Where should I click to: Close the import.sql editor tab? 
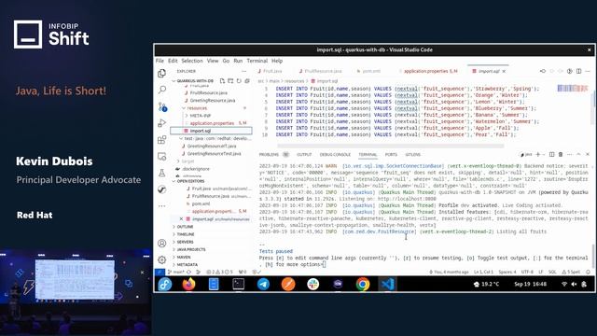tap(504, 71)
